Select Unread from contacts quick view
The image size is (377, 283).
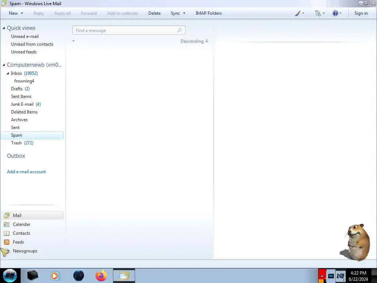tap(32, 44)
